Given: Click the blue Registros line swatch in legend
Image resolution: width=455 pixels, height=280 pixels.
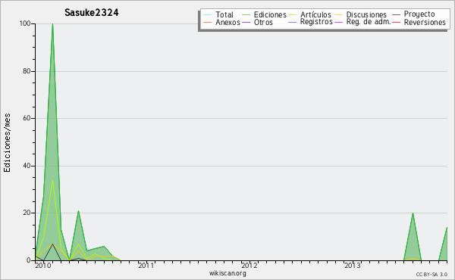Looking at the screenshot, I should [x=293, y=22].
